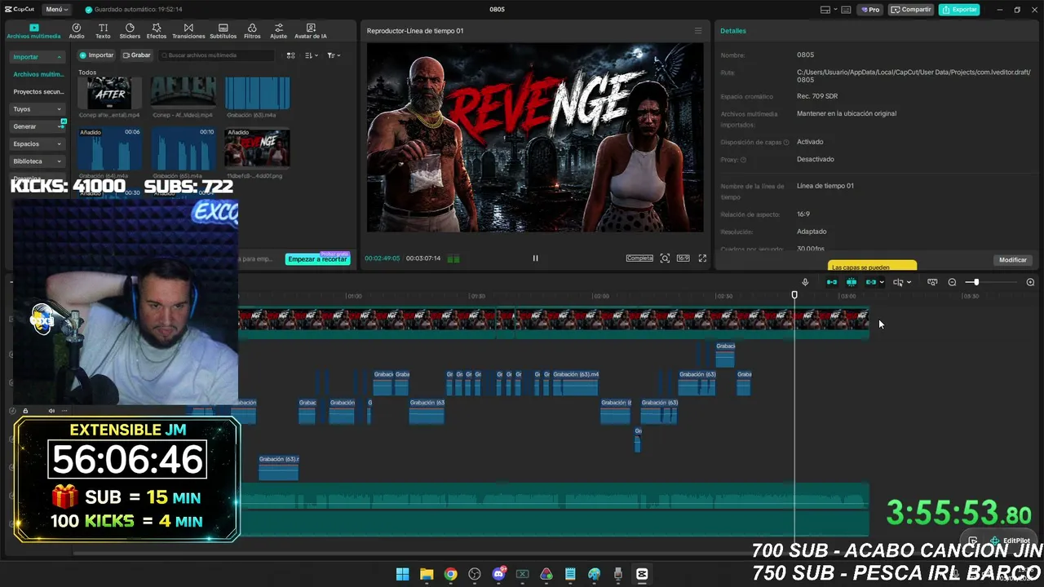
Task: Open the player panel hamburger menu
Action: pos(697,31)
